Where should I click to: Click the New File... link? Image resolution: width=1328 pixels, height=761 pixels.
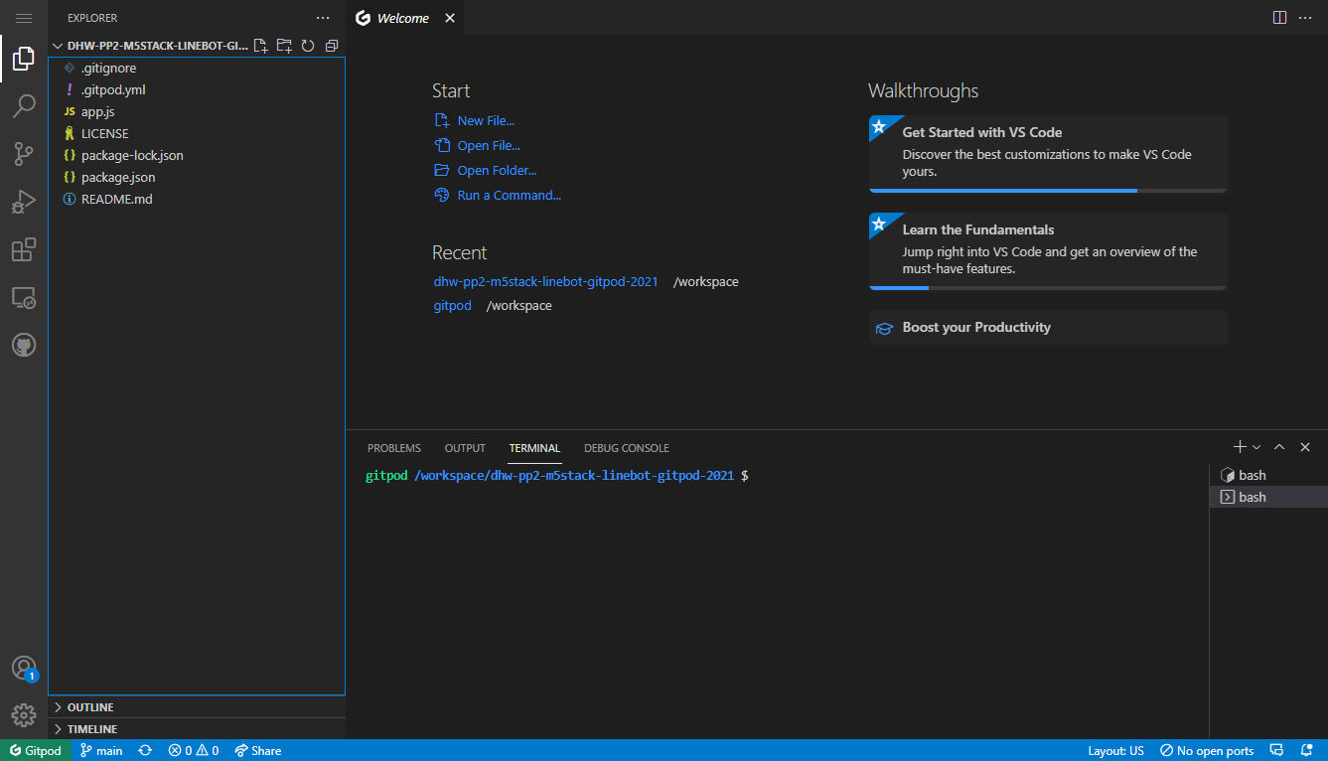tap(486, 120)
